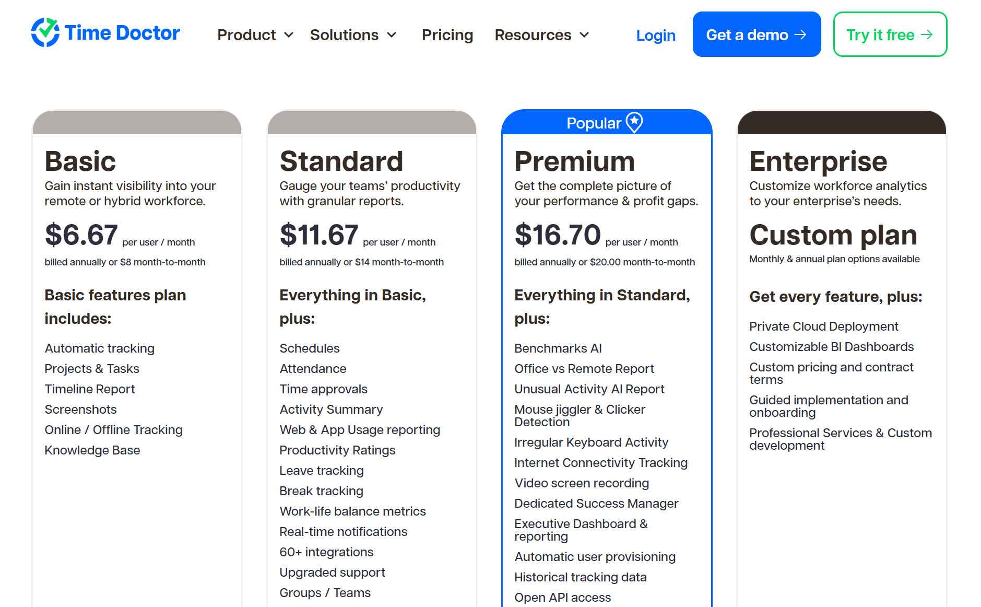This screenshot has height=607, width=981.
Task: Click the Get a demo button
Action: pos(757,34)
